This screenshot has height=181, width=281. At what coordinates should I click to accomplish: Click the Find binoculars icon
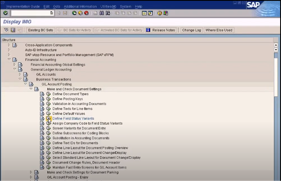click(x=101, y=13)
